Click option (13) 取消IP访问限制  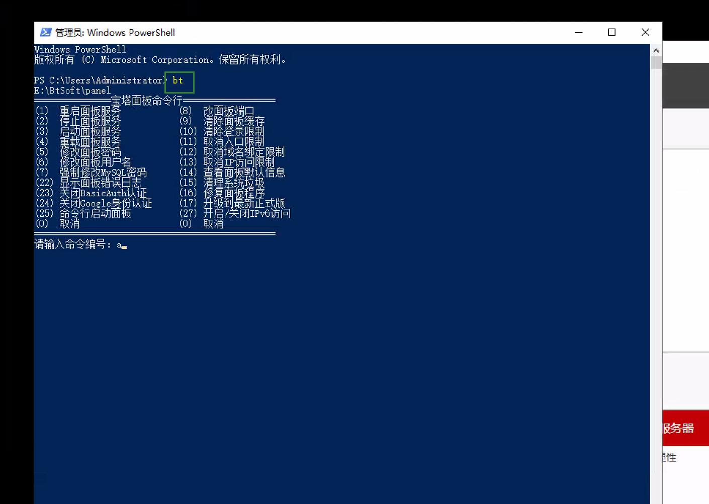coord(227,162)
